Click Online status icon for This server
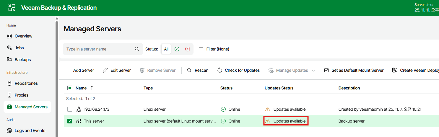 [x=223, y=121]
